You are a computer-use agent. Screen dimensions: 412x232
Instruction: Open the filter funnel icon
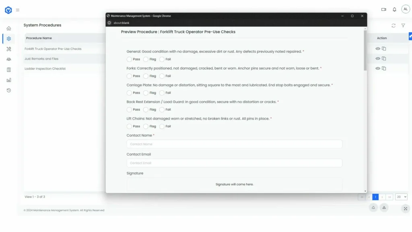point(403,25)
